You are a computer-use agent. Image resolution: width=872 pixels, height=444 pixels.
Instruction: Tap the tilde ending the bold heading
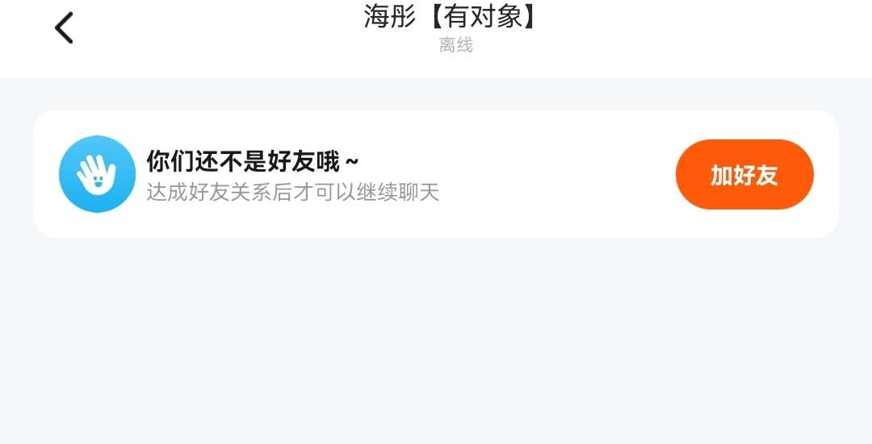point(352,162)
